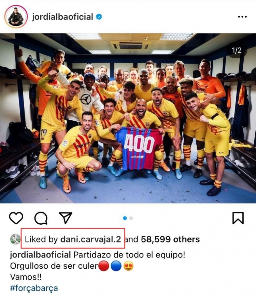Open the three-dot options menu

[x=242, y=17]
